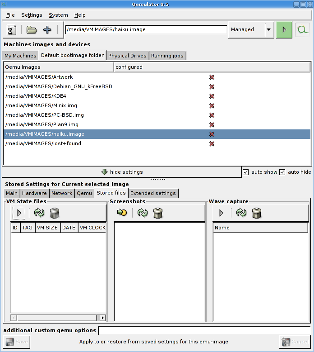Refresh the VM State files list
Image resolution: width=314 pixels, height=352 pixels.
pos(39,213)
